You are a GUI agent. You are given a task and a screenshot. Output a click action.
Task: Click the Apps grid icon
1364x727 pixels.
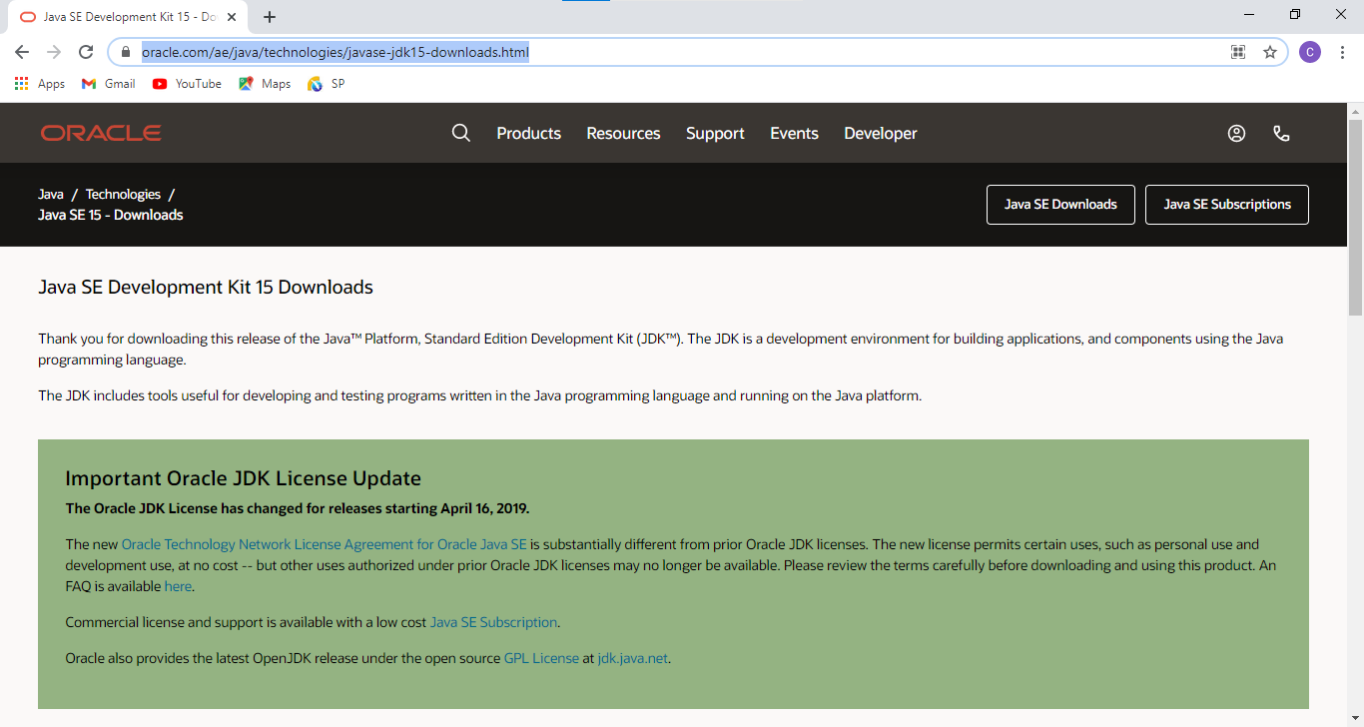click(x=21, y=84)
